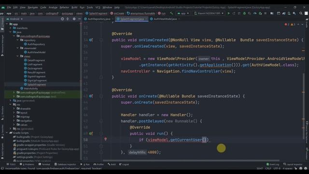This screenshot has width=309, height=174.
Task: Open the app run configuration dropdown
Action: [183, 14]
